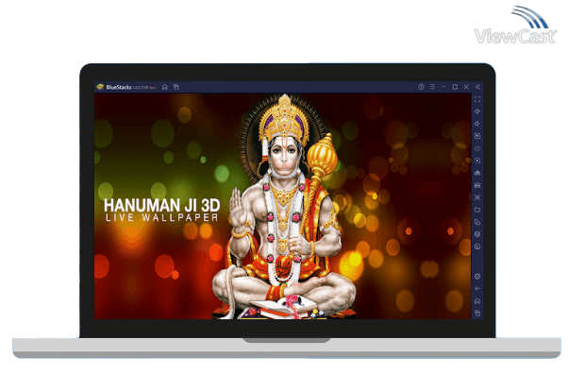Click the volume down sidebar icon
This screenshot has height=391, width=568.
pyautogui.click(x=477, y=124)
